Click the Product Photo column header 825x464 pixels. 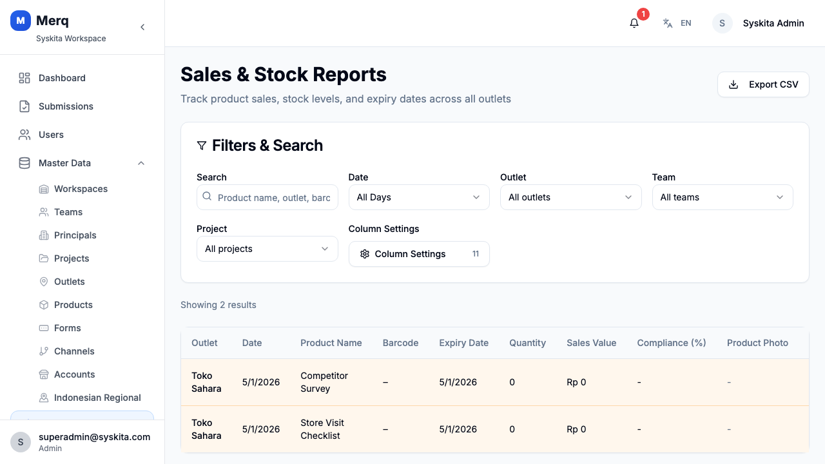pyautogui.click(x=757, y=343)
